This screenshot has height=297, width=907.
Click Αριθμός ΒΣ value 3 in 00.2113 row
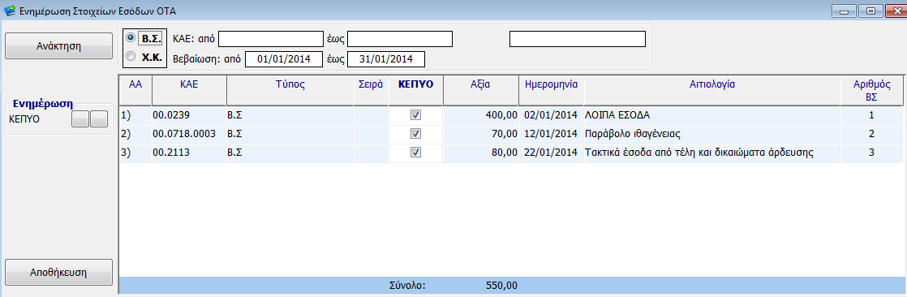point(871,153)
